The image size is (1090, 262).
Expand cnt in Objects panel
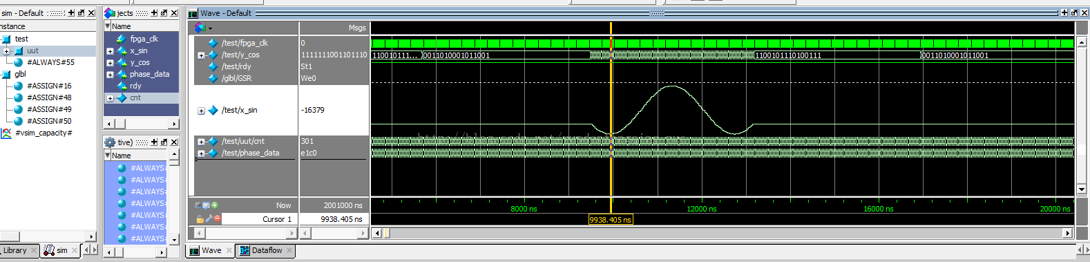tap(110, 98)
